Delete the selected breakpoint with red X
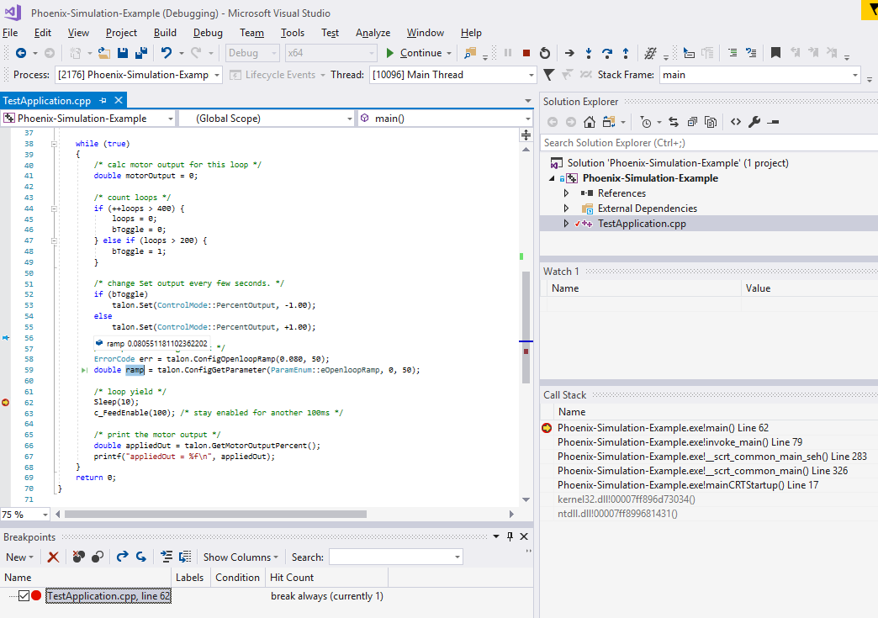The image size is (878, 618). (53, 557)
